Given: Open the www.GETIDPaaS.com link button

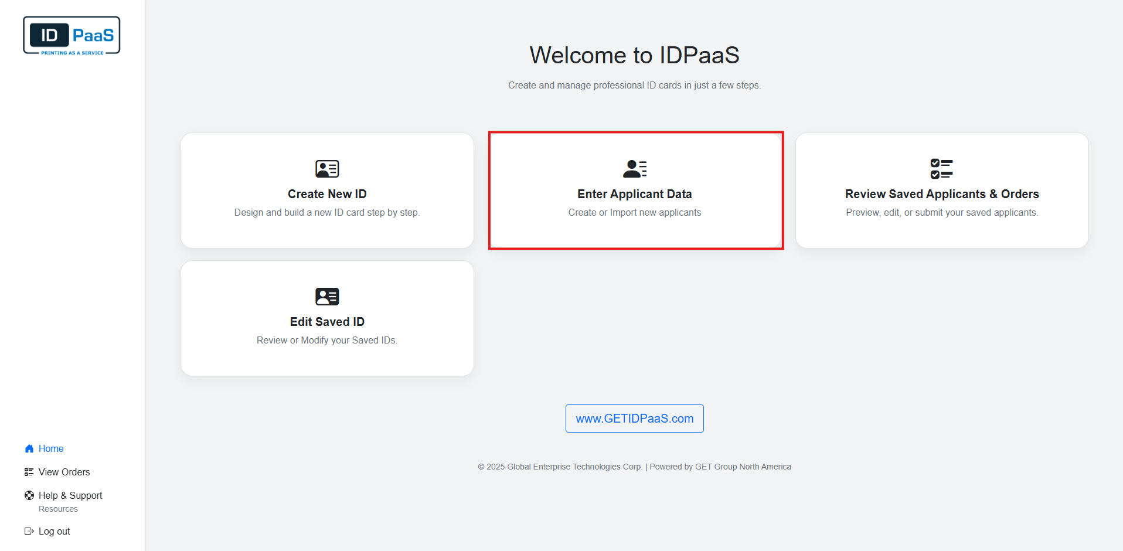Looking at the screenshot, I should point(634,419).
